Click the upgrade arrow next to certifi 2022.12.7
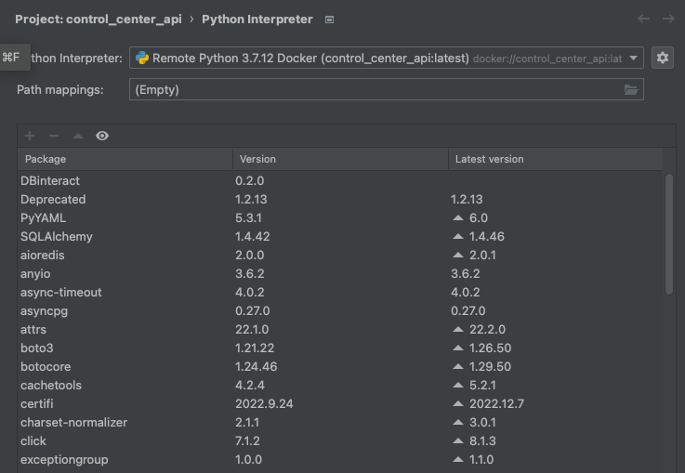685x473 pixels. 458,403
